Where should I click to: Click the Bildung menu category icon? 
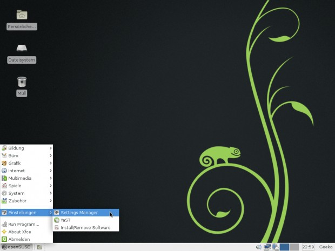pos(4,148)
